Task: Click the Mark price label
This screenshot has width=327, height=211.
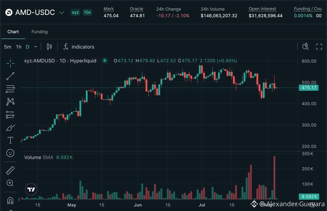Action: [x=109, y=9]
